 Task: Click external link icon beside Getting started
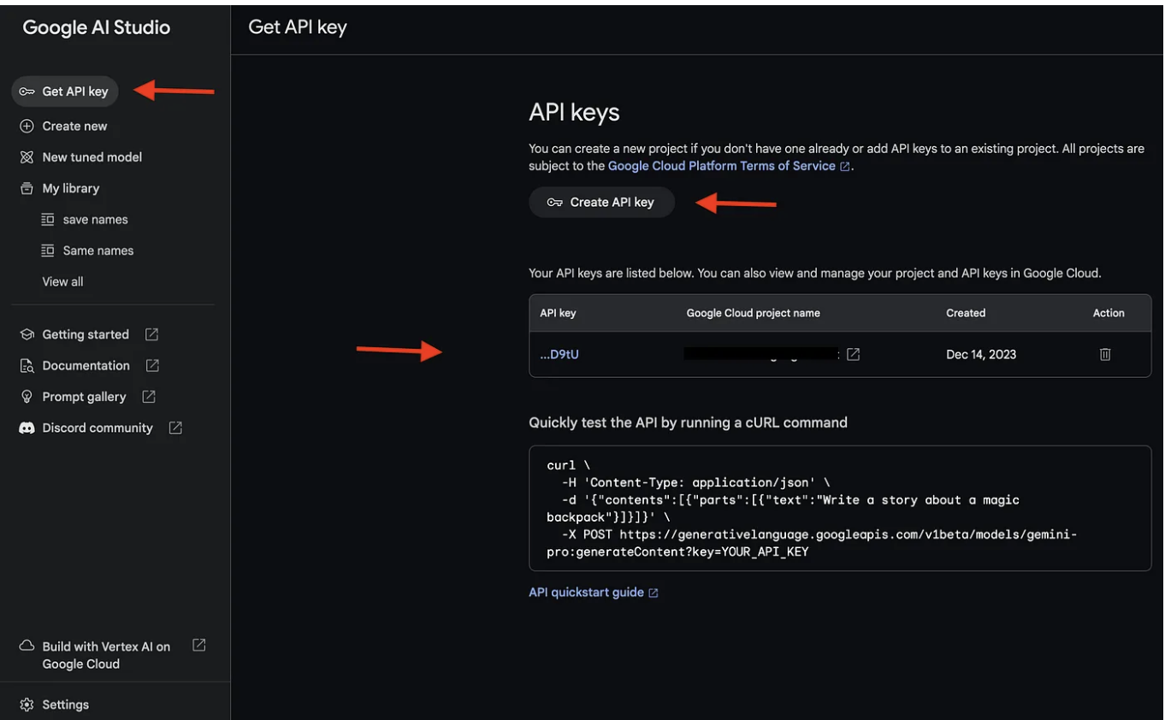pos(151,334)
